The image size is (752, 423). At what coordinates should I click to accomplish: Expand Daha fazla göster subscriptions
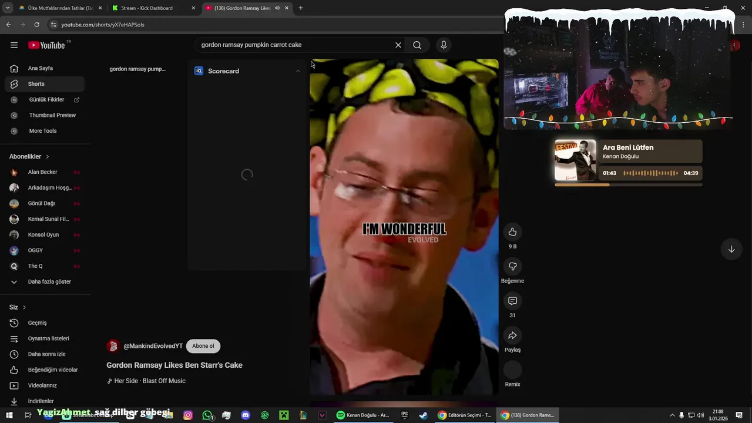pyautogui.click(x=45, y=281)
